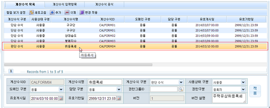The height and width of the screenshot is (108, 270).
Task: Open the 유효기한일 calendar picker icon
Action: pos(119,98)
